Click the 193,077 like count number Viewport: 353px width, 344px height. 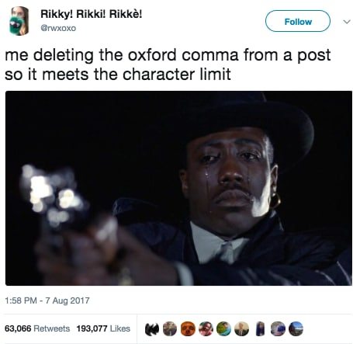(92, 328)
